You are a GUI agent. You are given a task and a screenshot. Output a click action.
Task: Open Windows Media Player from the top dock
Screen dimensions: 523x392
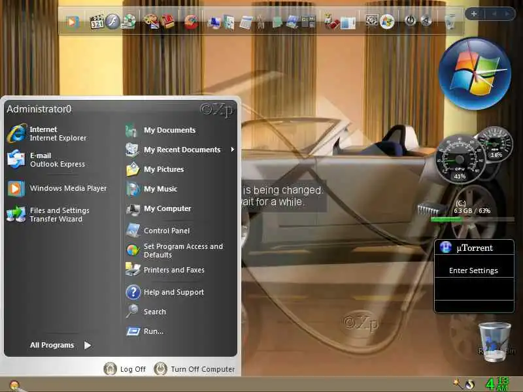click(72, 22)
